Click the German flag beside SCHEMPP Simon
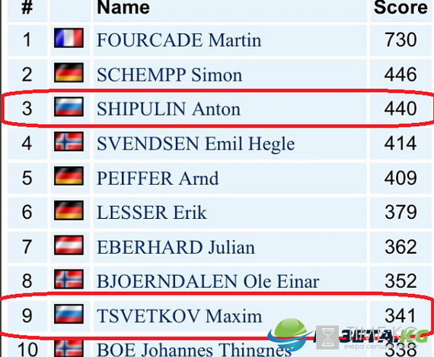 click(69, 72)
